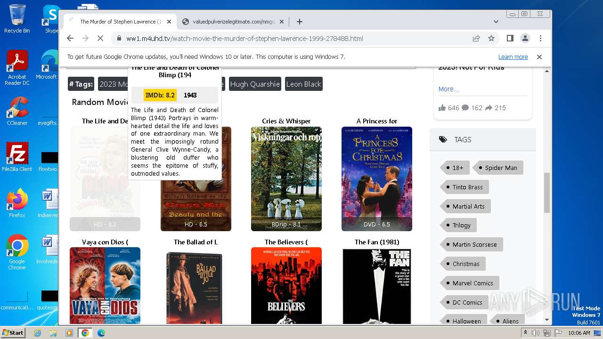Click the 10:06 AM taskbar clock
The image size is (603, 339).
click(x=579, y=333)
